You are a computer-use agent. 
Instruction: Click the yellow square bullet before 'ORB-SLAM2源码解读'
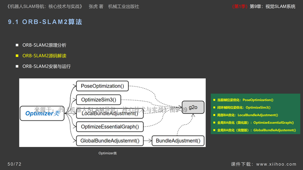(17, 56)
